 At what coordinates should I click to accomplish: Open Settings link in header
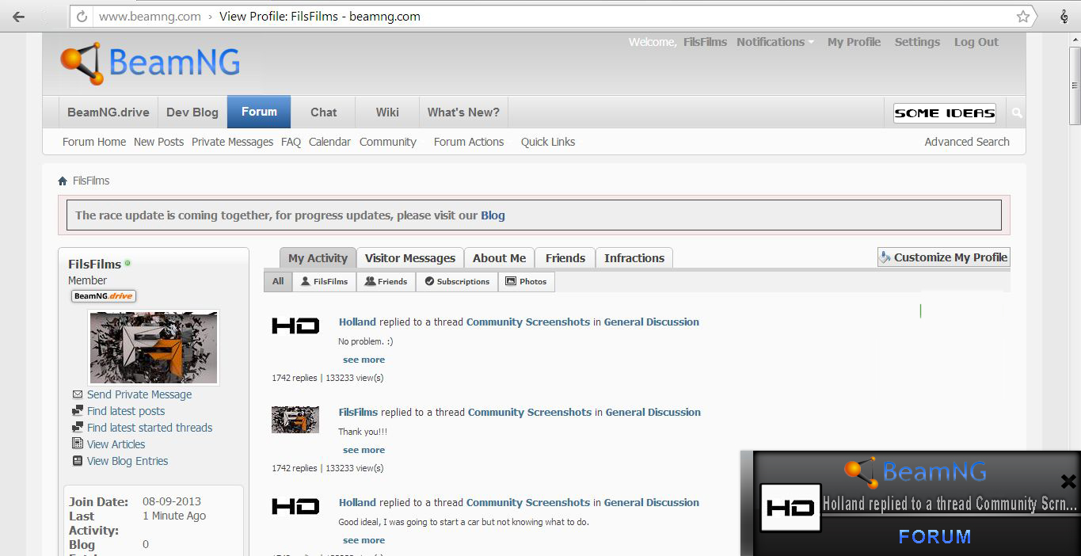(917, 42)
